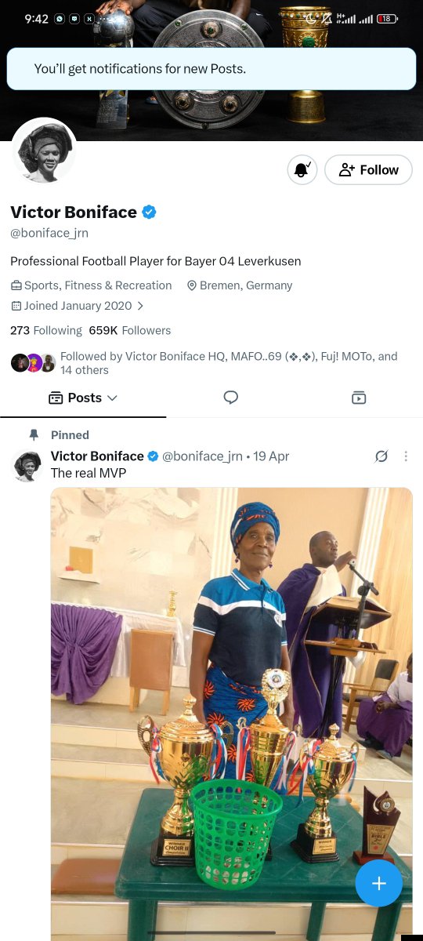Toggle post notifications bell icon

coord(302,170)
